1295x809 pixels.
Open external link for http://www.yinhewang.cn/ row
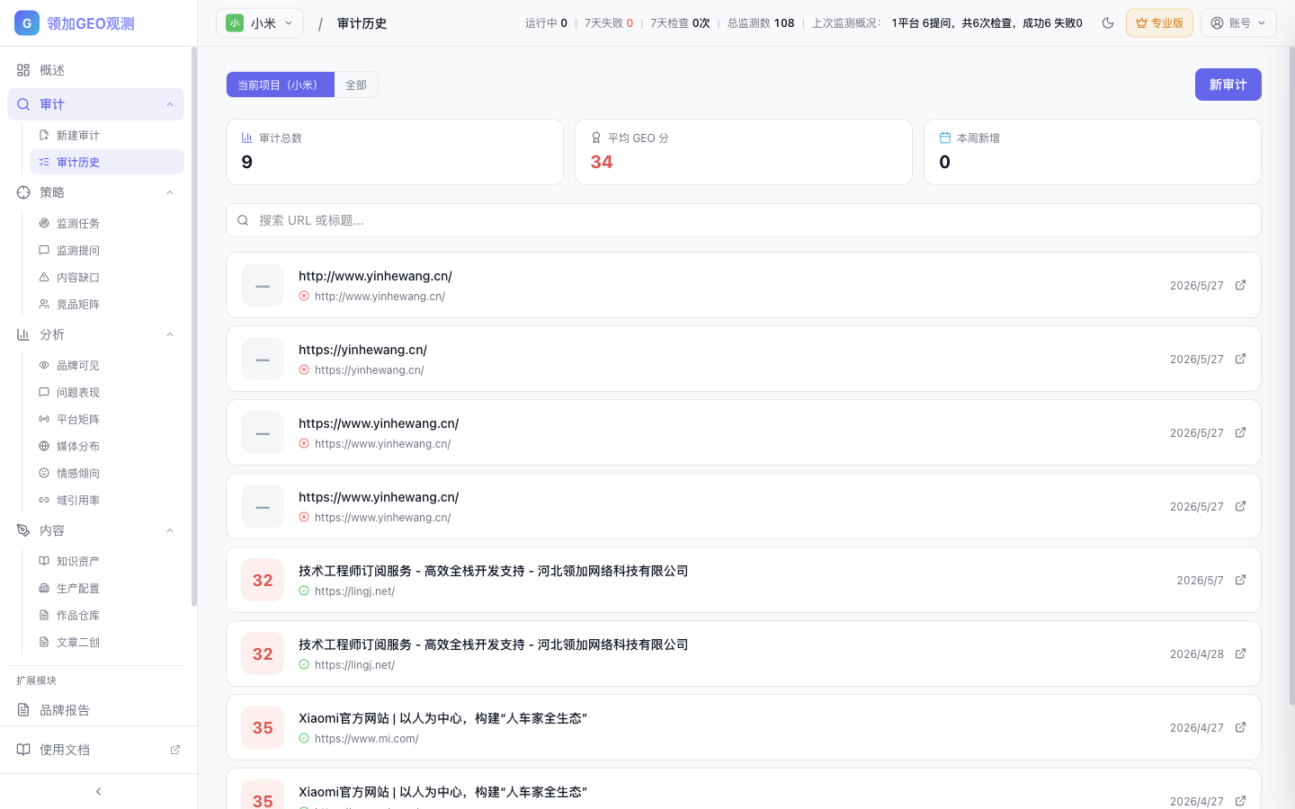[1240, 285]
